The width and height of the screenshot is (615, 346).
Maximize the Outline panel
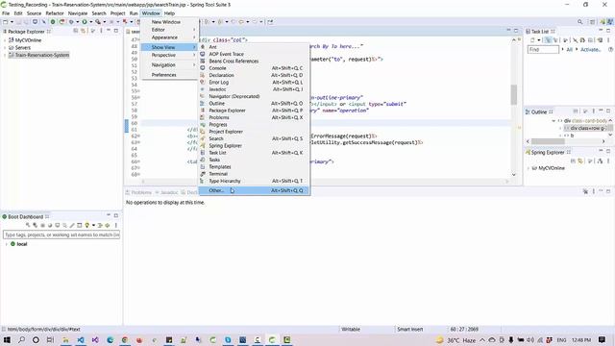[x=608, y=111]
